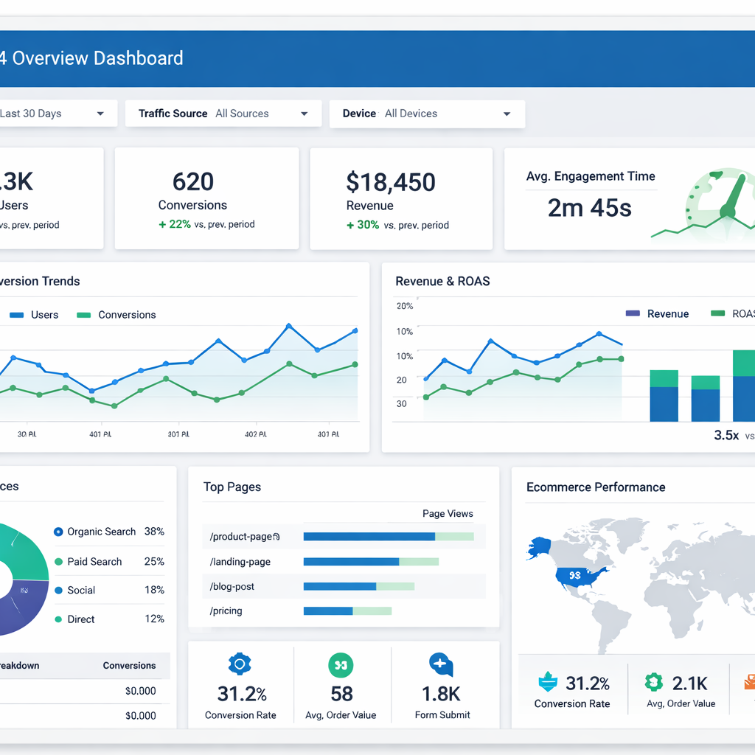This screenshot has height=755, width=755.
Task: Toggle the Conversions series in chart legend
Action: [116, 315]
